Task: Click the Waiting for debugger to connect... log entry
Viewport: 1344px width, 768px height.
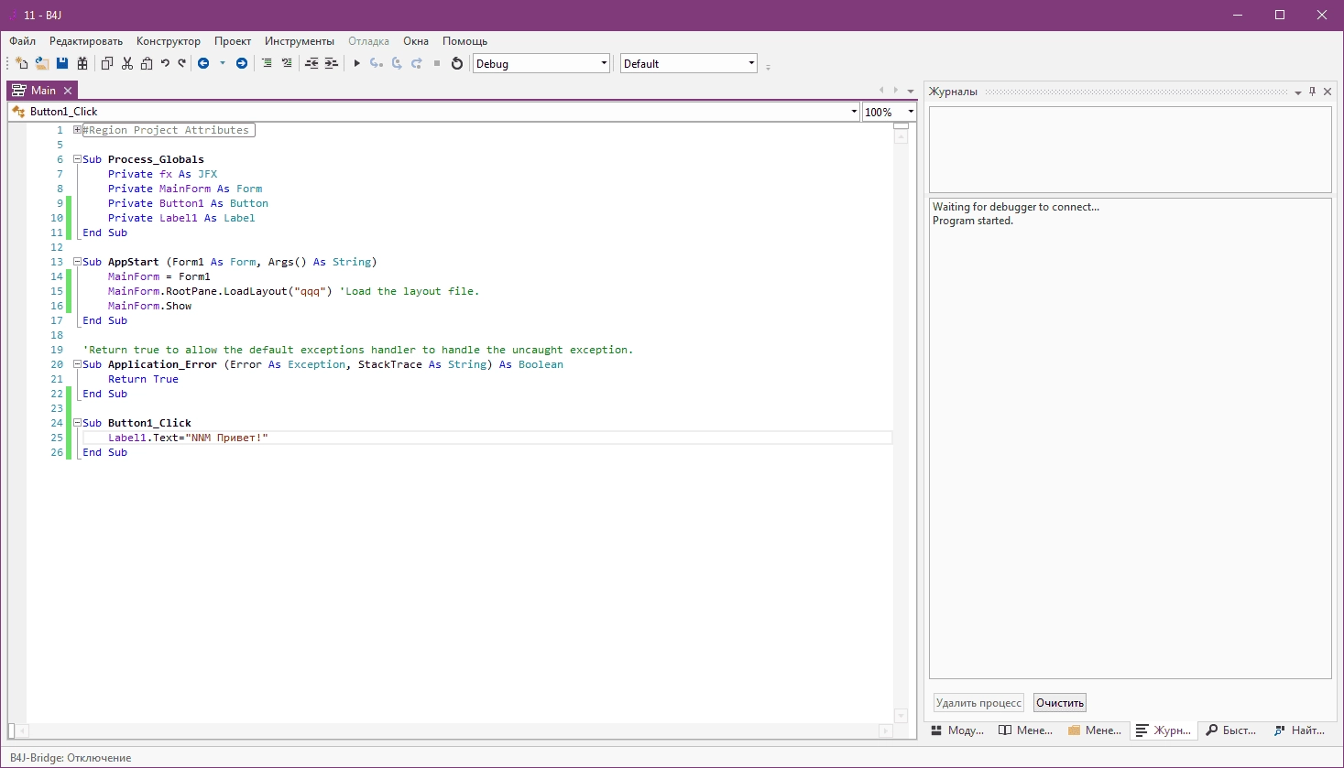Action: point(1016,207)
